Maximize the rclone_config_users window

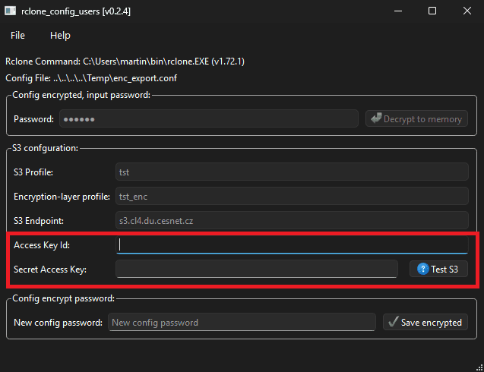(x=432, y=11)
